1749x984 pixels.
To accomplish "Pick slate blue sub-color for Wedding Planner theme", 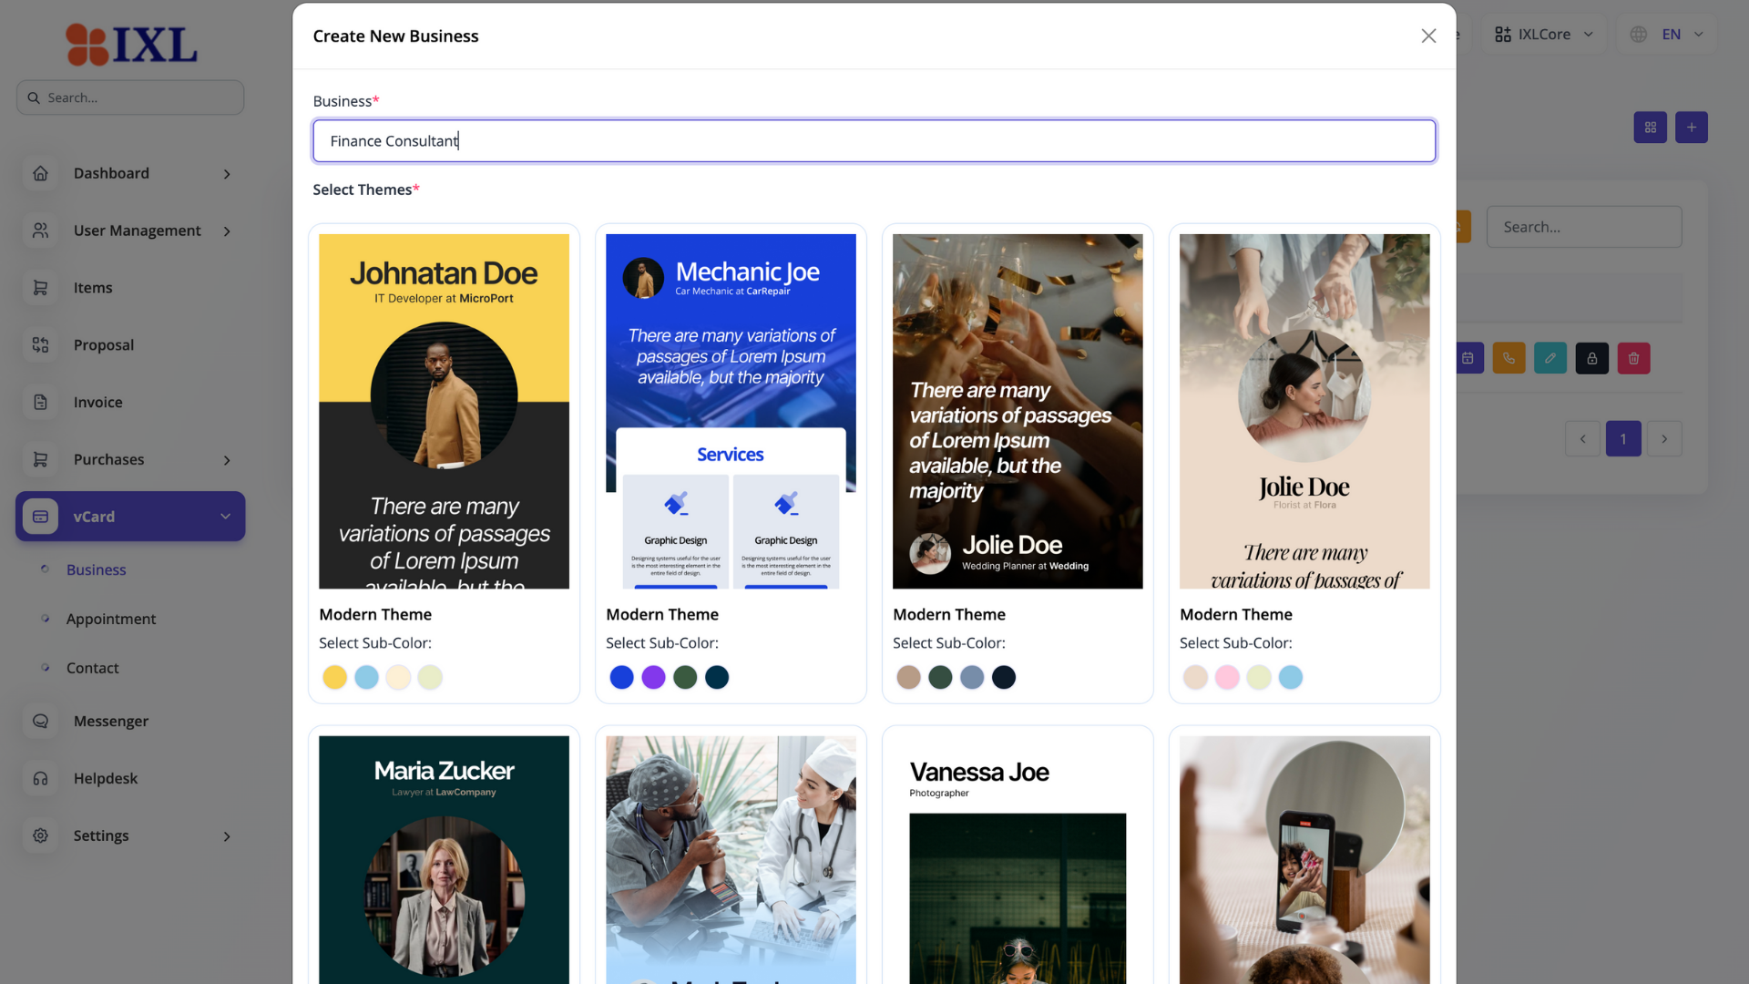I will click(x=972, y=677).
